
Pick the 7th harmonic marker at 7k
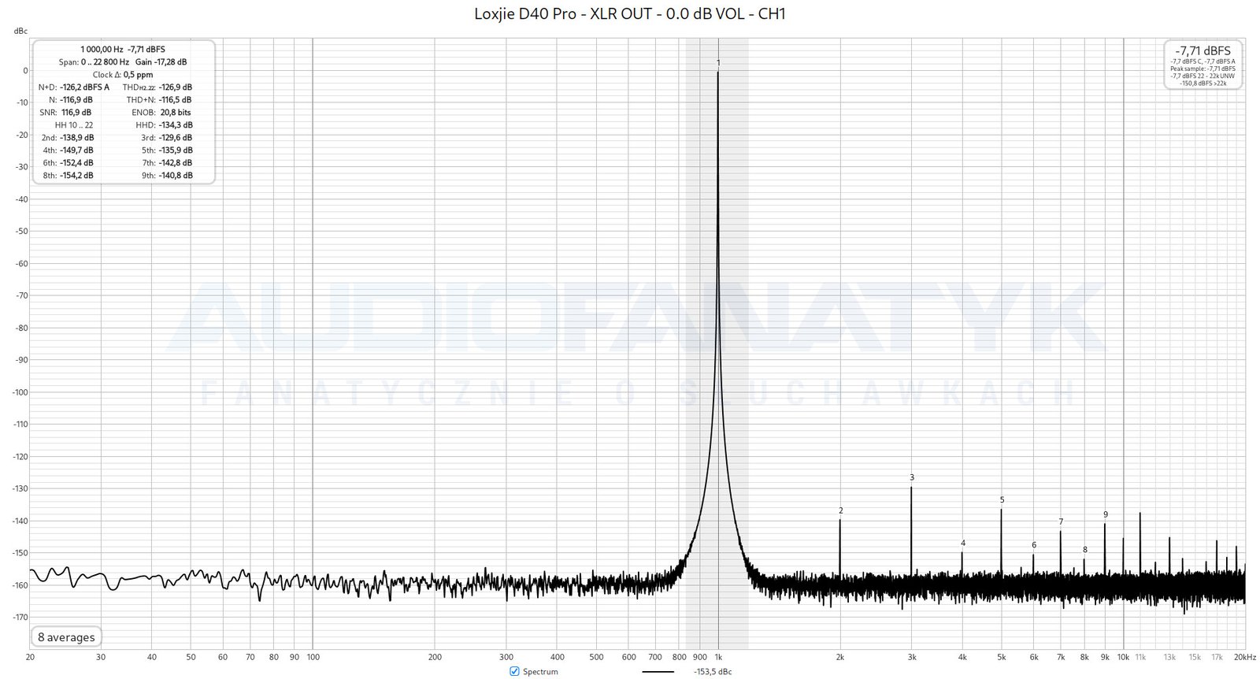pos(1061,521)
